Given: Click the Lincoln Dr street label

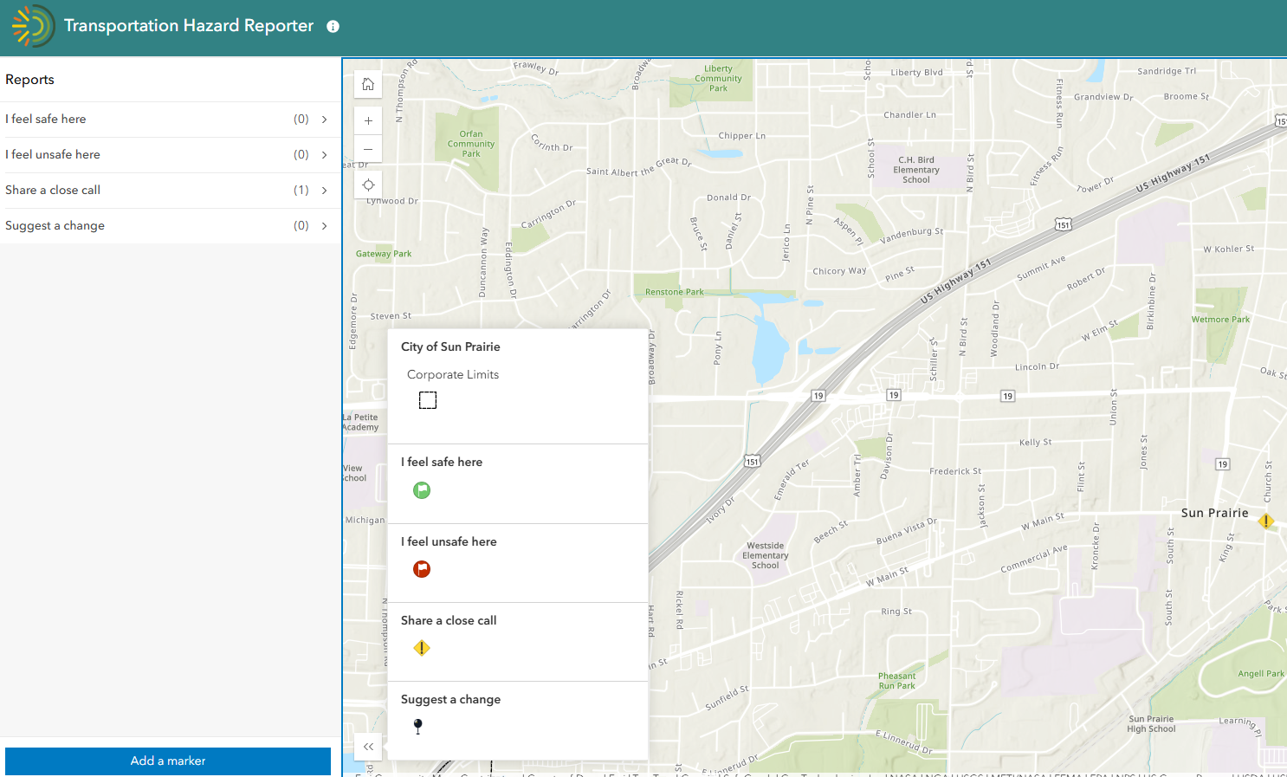Looking at the screenshot, I should [1037, 367].
